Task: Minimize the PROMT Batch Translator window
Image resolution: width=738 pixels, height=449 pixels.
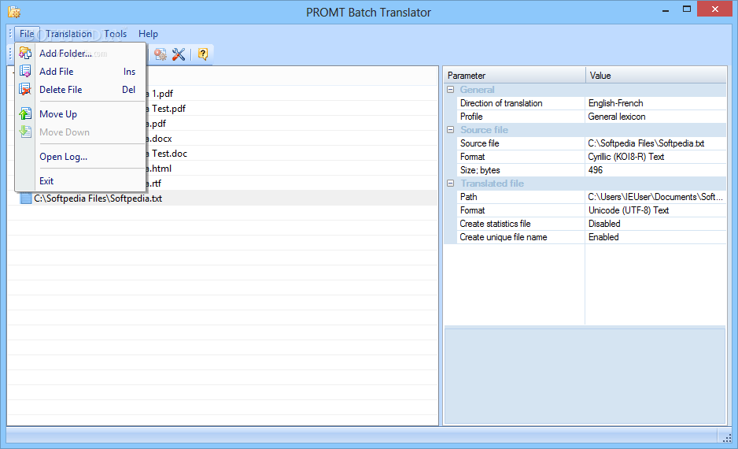Action: point(666,10)
